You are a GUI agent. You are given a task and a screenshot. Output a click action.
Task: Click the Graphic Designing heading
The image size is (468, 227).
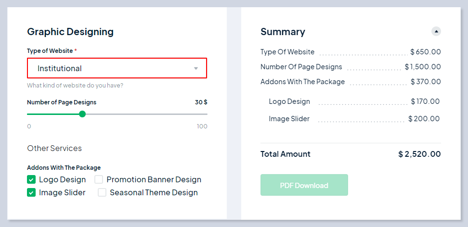point(70,32)
